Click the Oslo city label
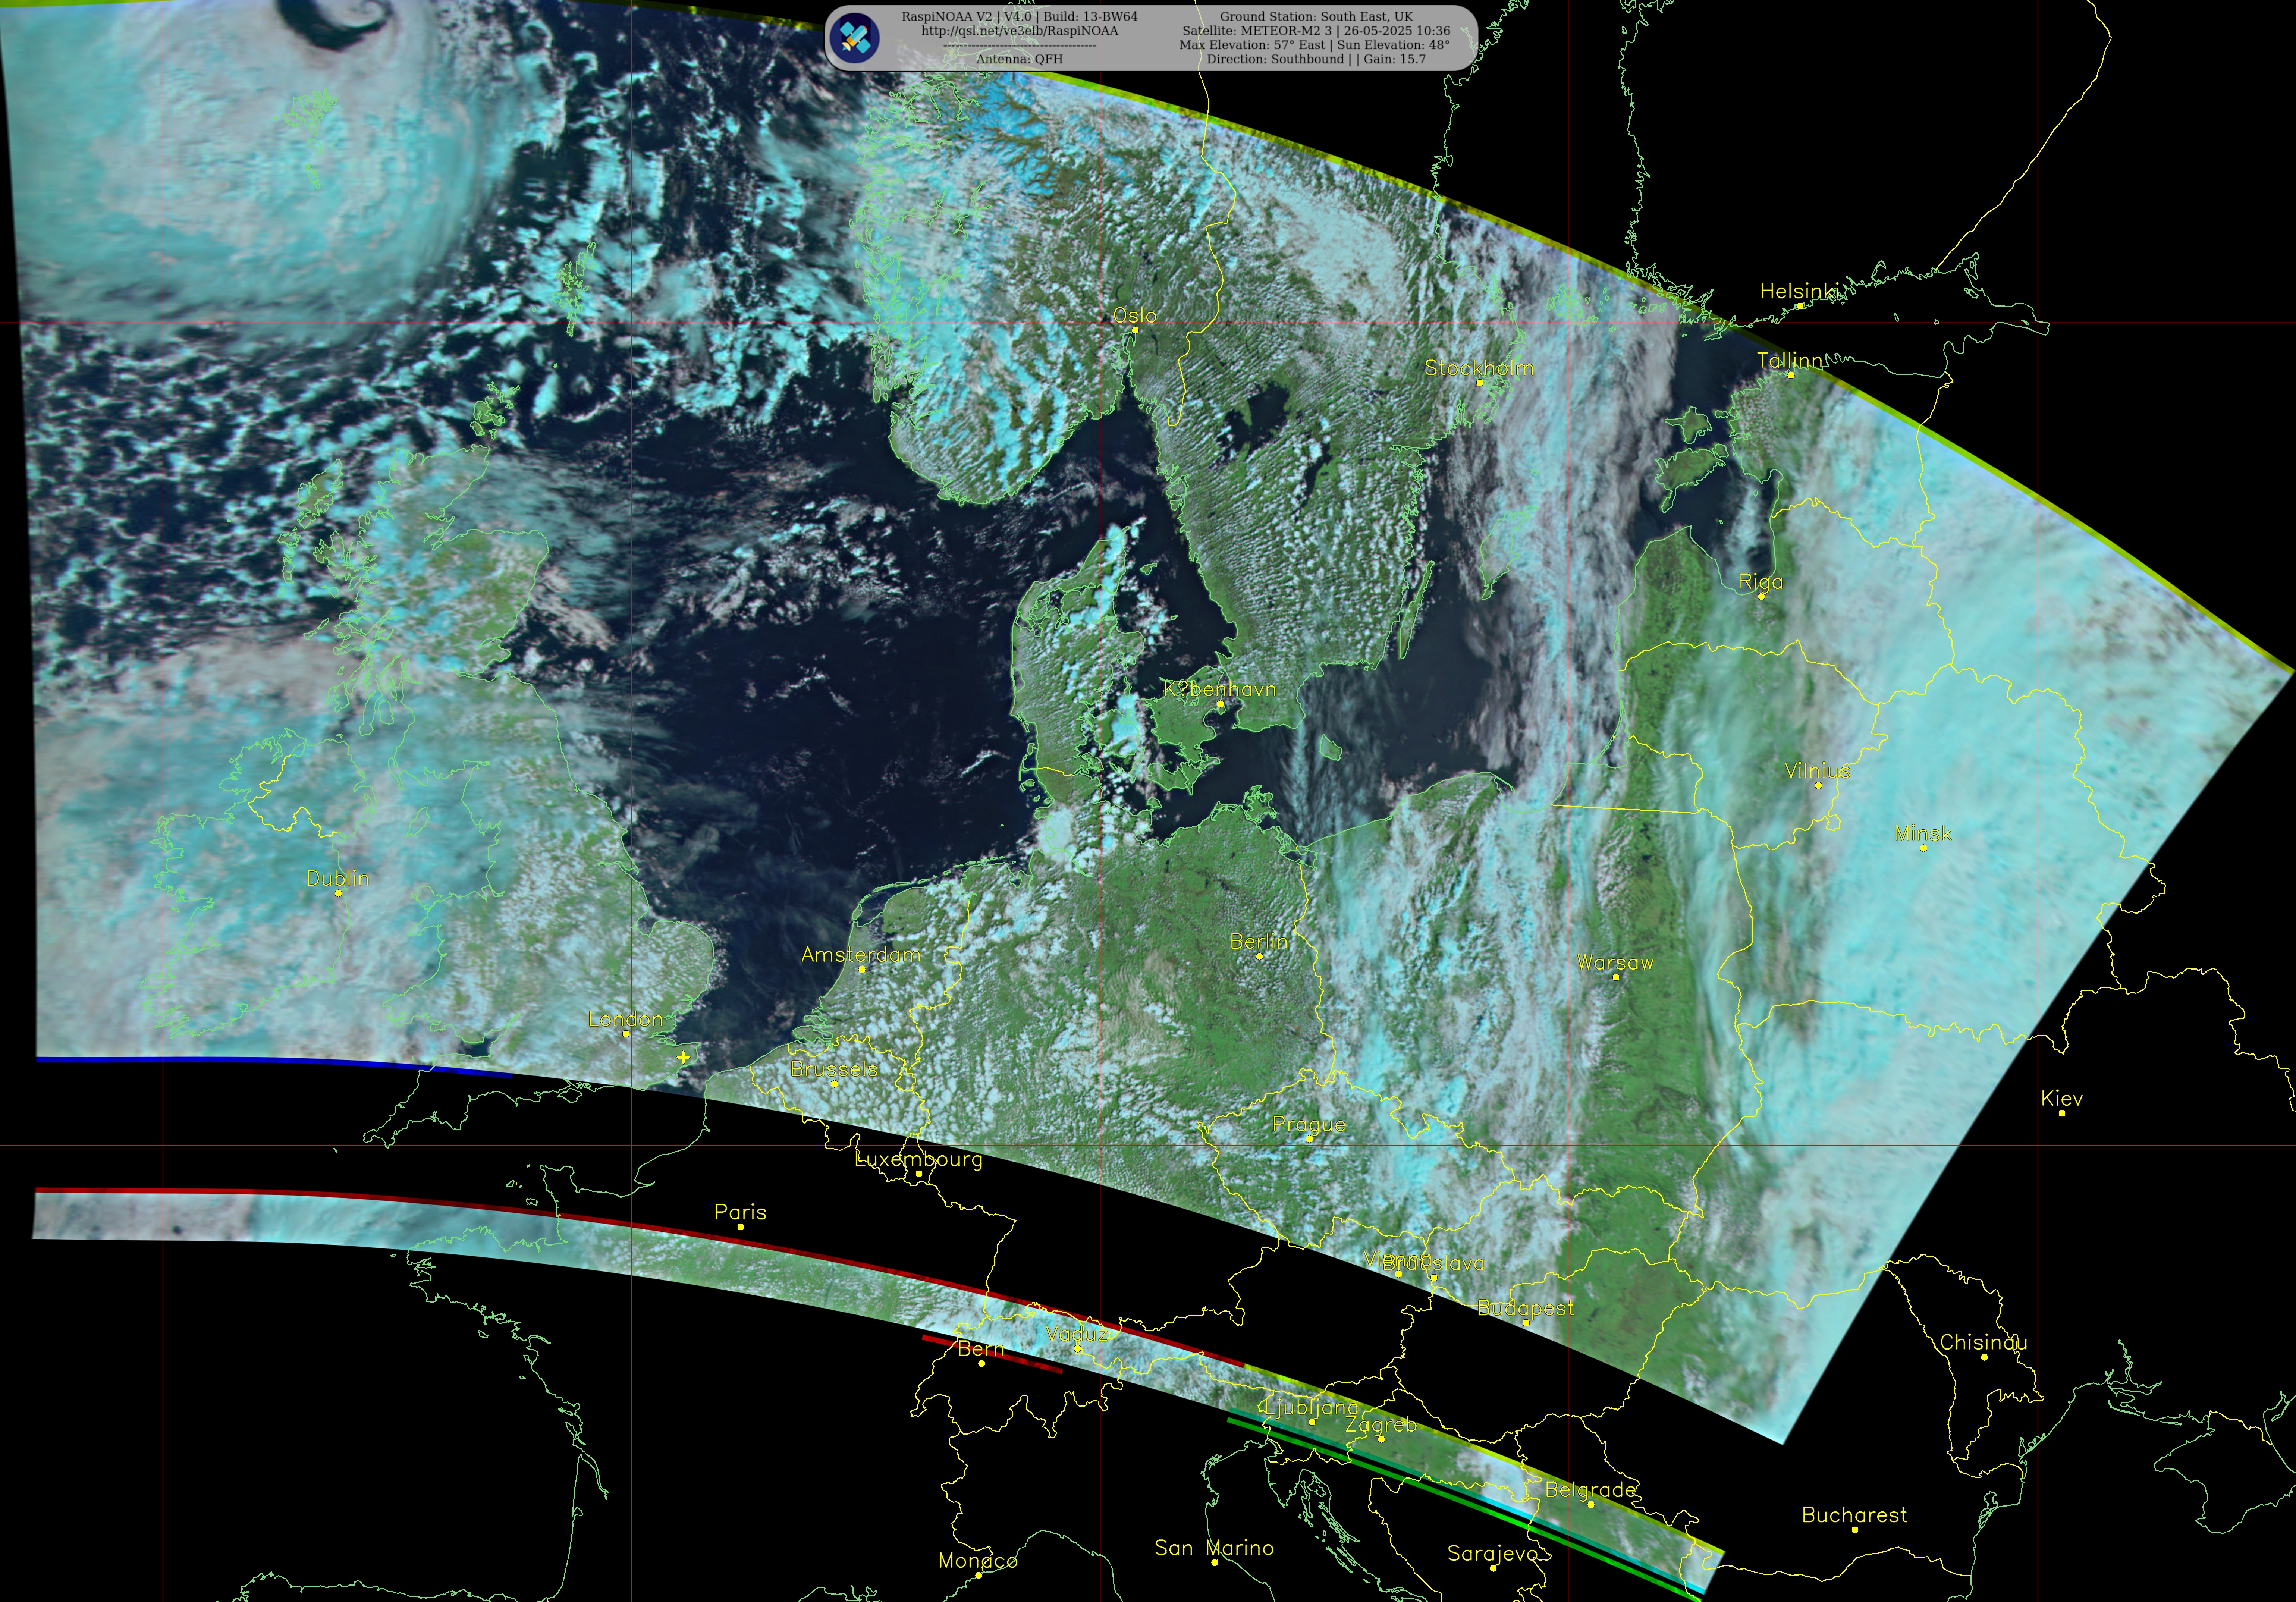The height and width of the screenshot is (1602, 2296). pos(1135,315)
